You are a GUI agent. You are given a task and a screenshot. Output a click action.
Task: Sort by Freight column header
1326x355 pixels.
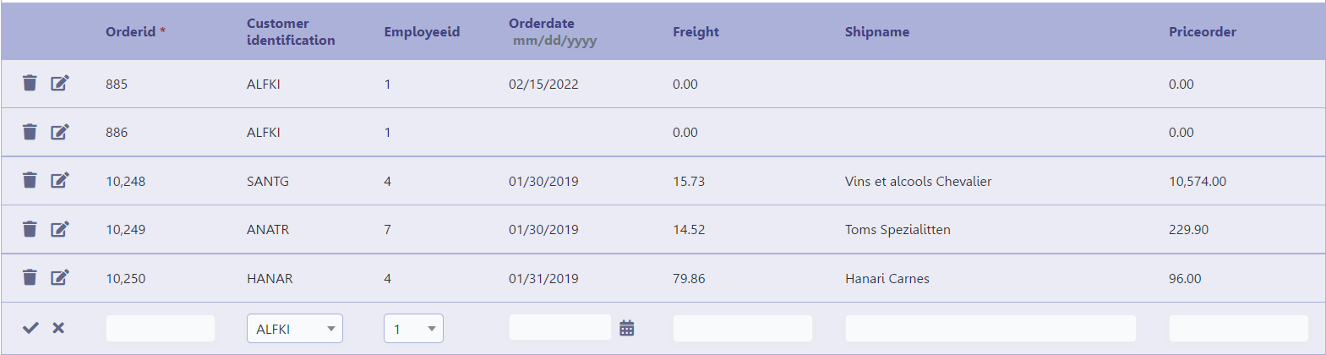pyautogui.click(x=696, y=32)
